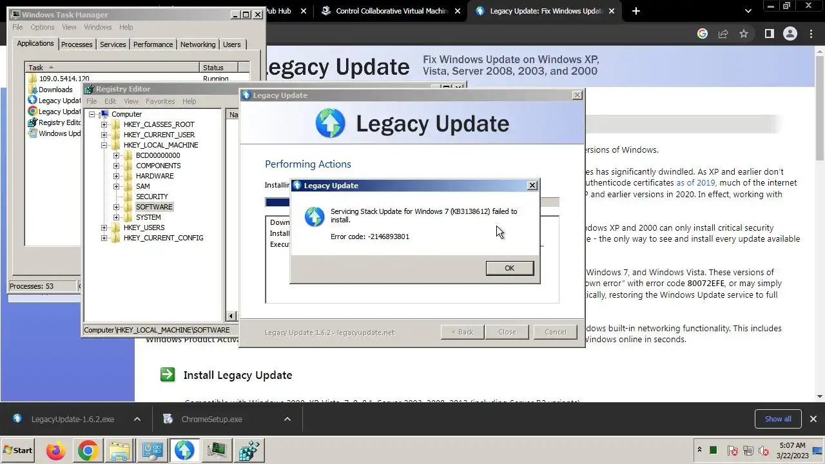Click the Start button
Image resolution: width=825 pixels, height=464 pixels.
coord(18,450)
